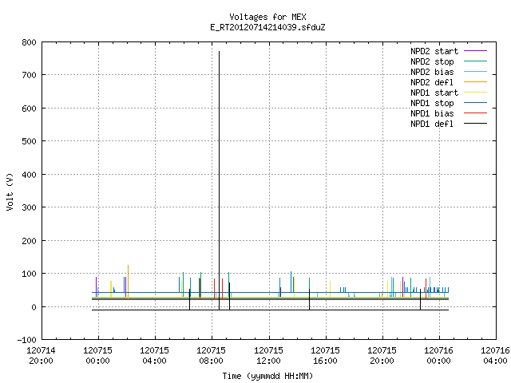Click the 400 y-axis tick label
This screenshot has height=383, width=511.
(29, 175)
